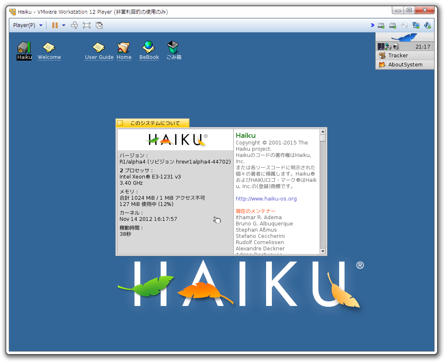
Task: Click scroll up arrow in credits pane
Action: point(323,132)
